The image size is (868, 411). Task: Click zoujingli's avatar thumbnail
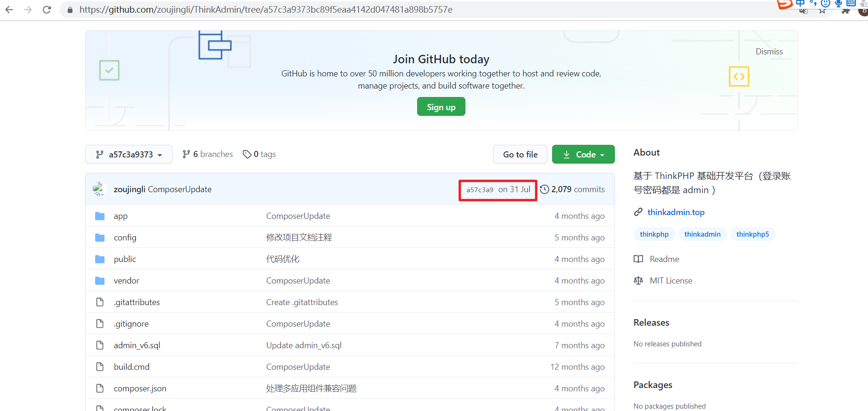(99, 189)
